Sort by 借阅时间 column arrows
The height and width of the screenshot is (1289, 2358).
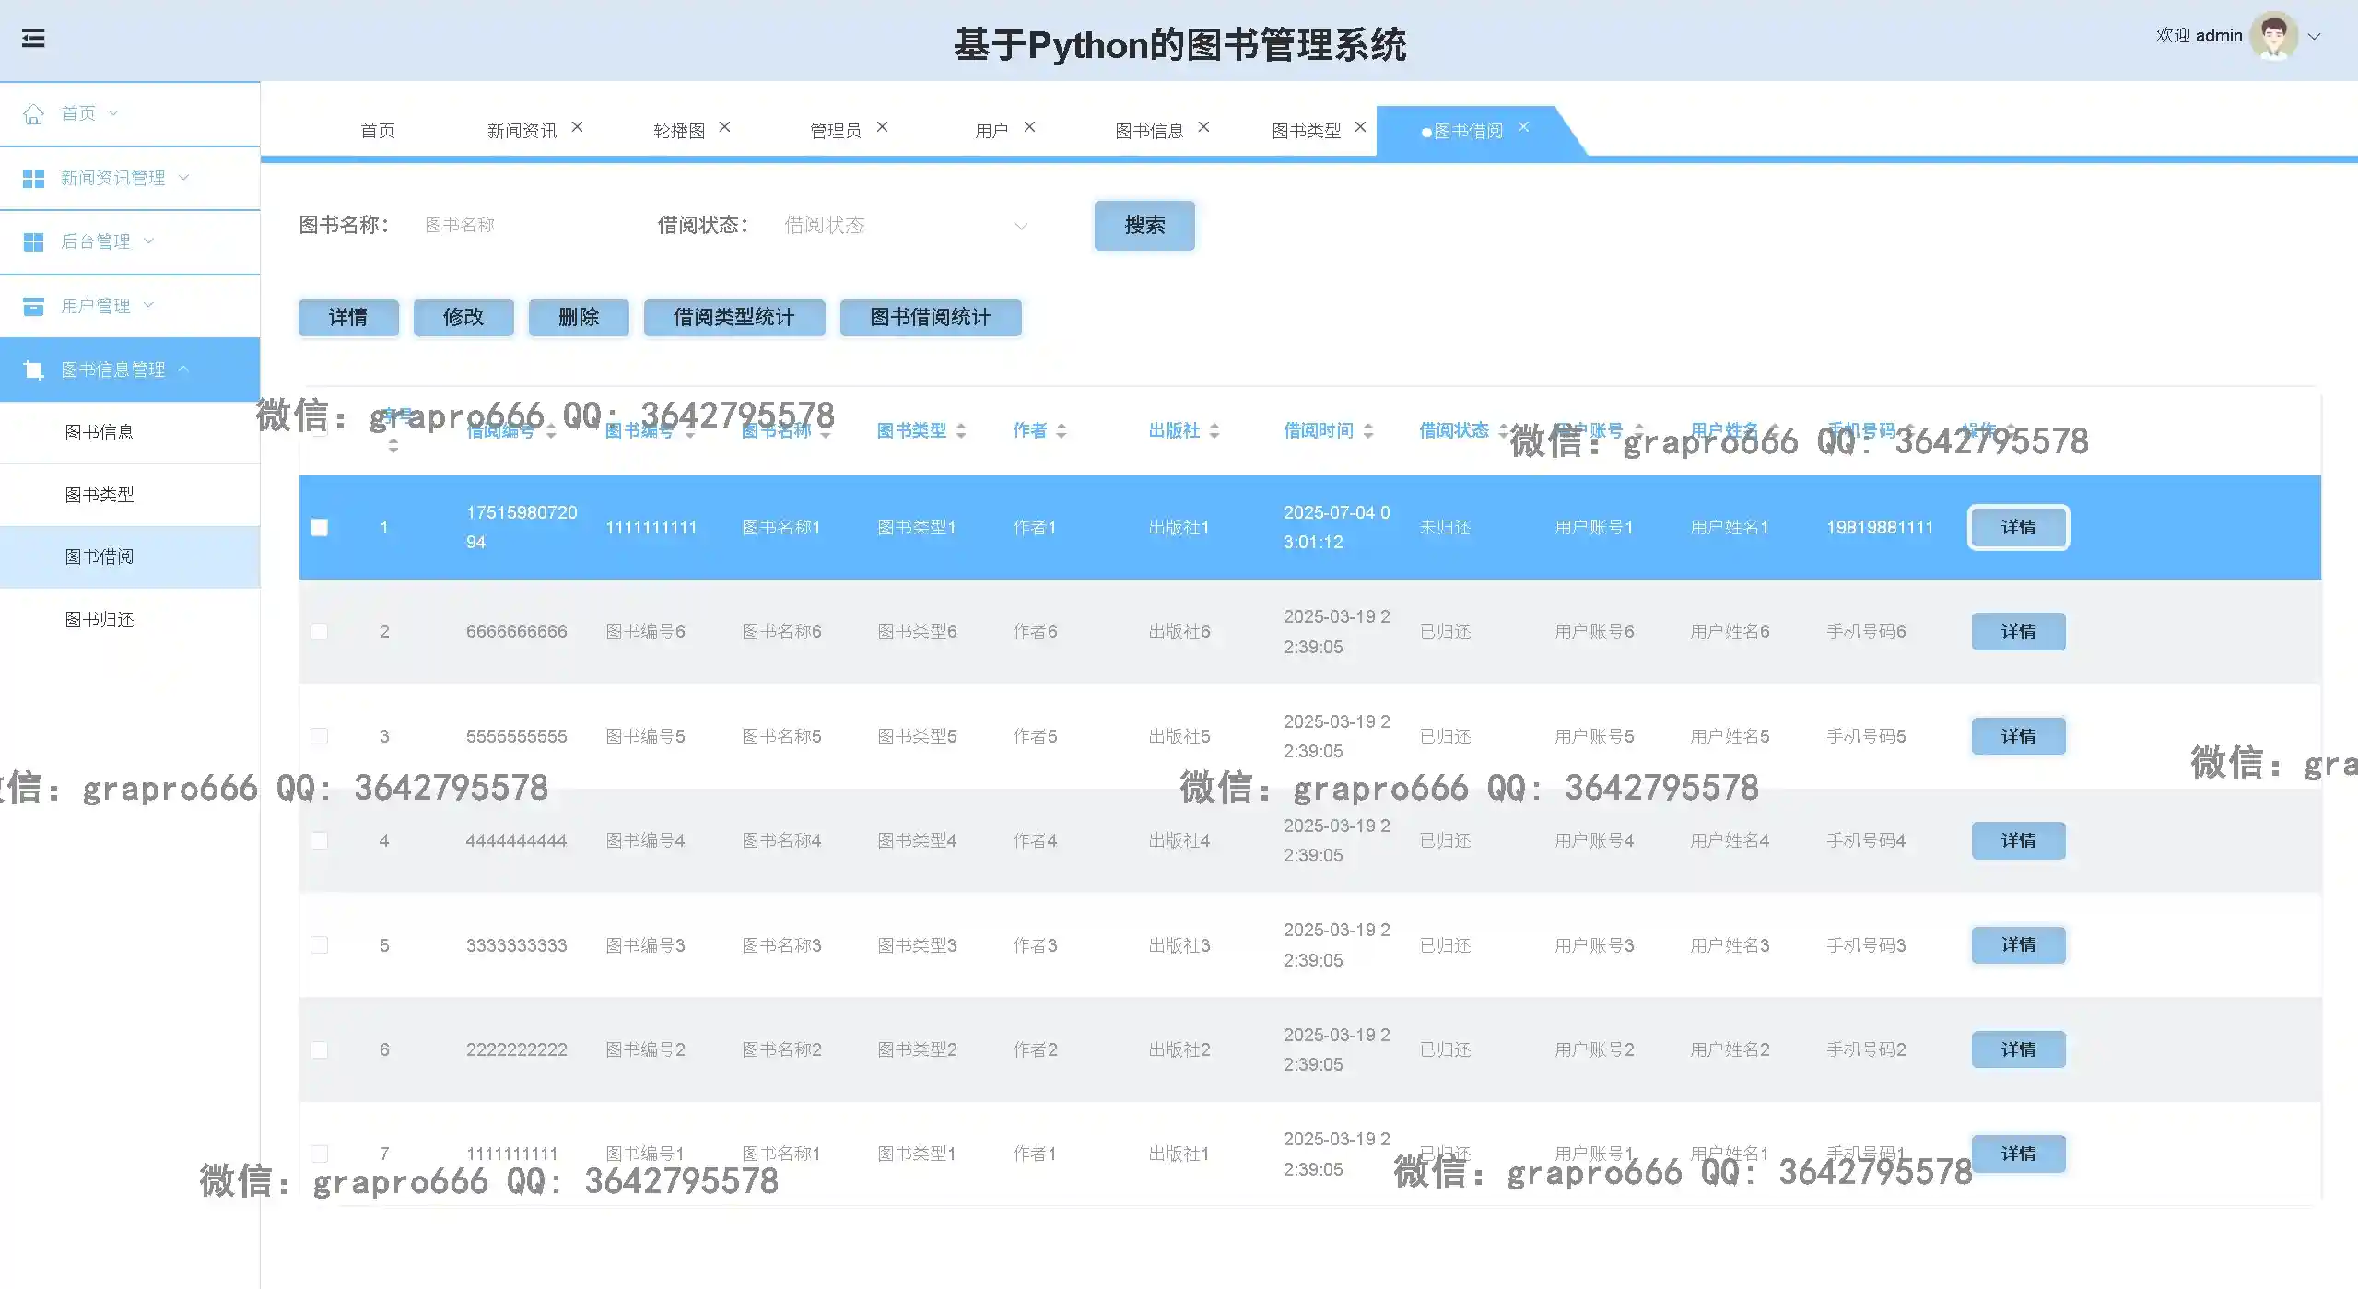tap(1368, 430)
